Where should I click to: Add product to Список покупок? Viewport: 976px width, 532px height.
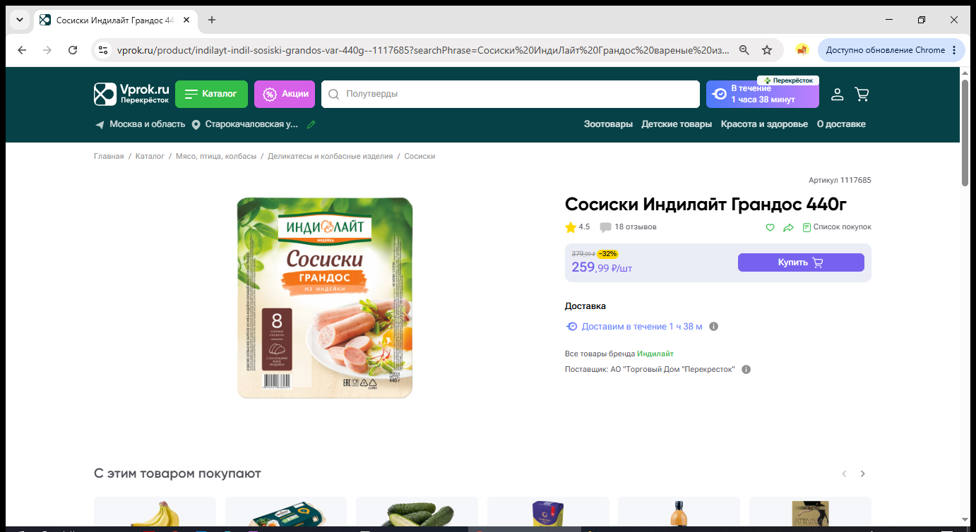(837, 227)
